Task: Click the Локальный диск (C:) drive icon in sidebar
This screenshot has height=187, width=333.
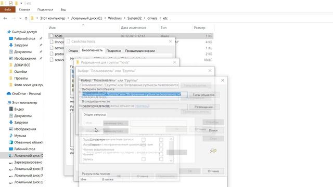Action: 10,155
